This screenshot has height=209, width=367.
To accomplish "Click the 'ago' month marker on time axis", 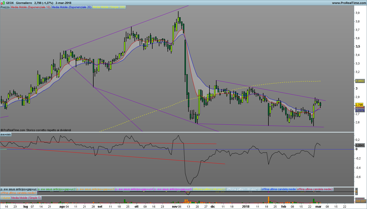I will (62, 206).
